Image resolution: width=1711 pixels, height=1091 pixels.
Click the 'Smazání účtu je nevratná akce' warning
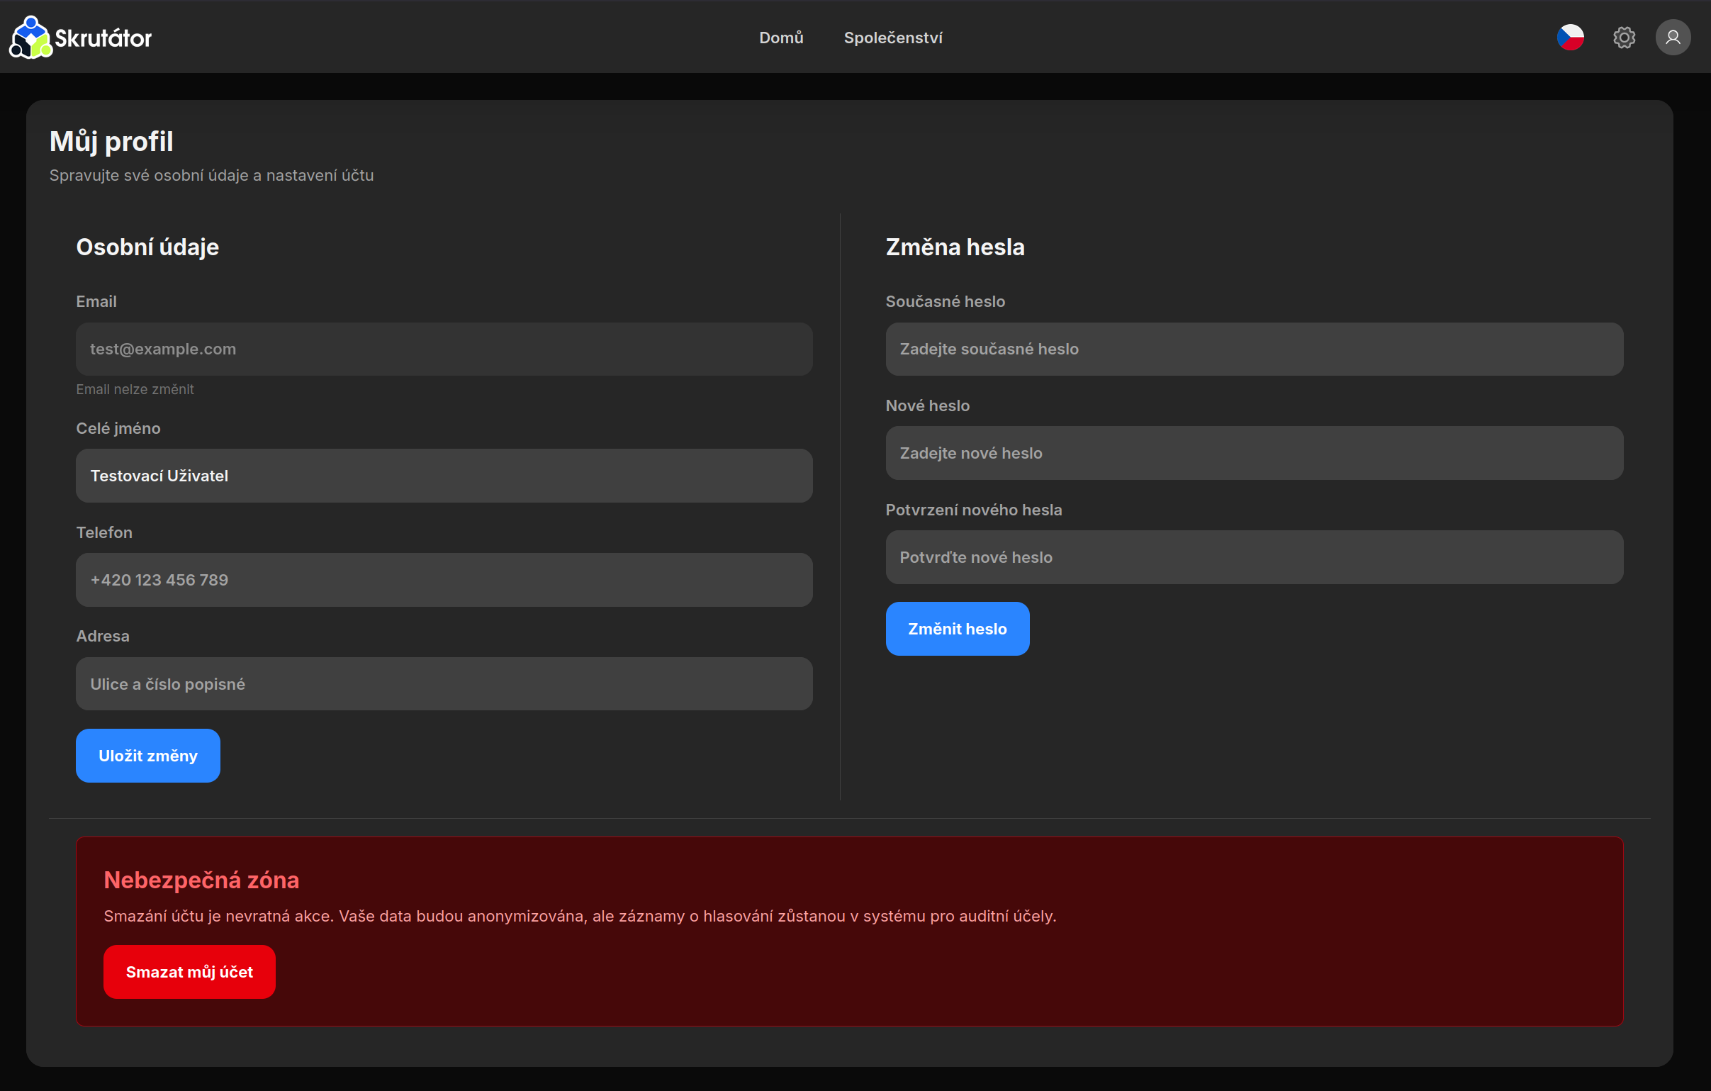pos(580,916)
